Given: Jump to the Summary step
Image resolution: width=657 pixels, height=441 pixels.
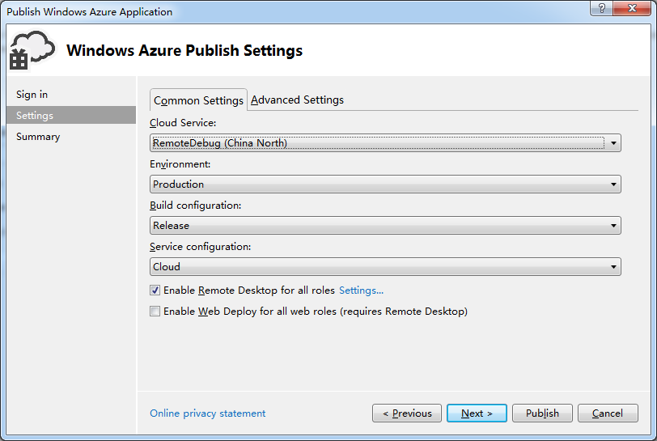Looking at the screenshot, I should tap(38, 137).
